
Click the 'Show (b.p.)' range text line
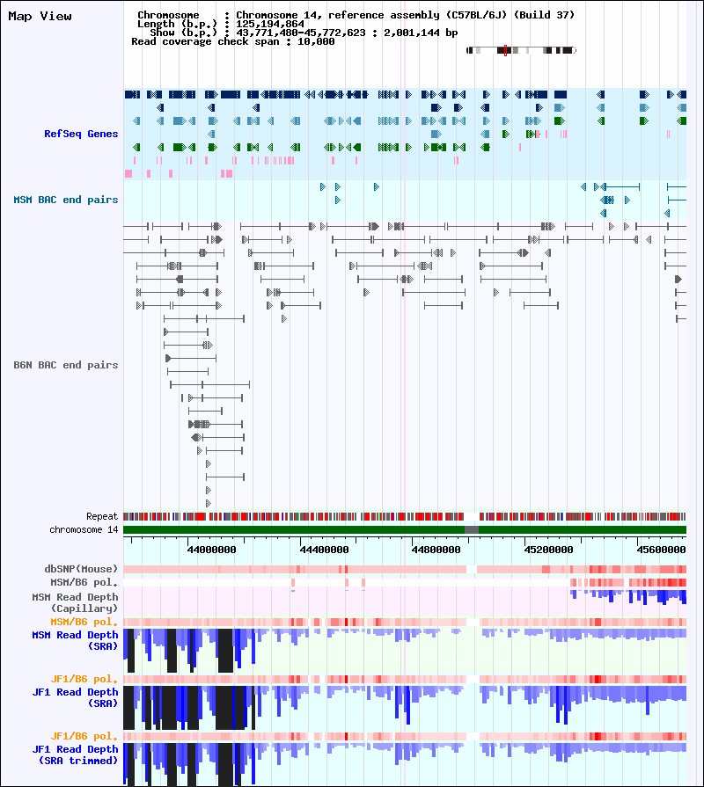tap(304, 33)
